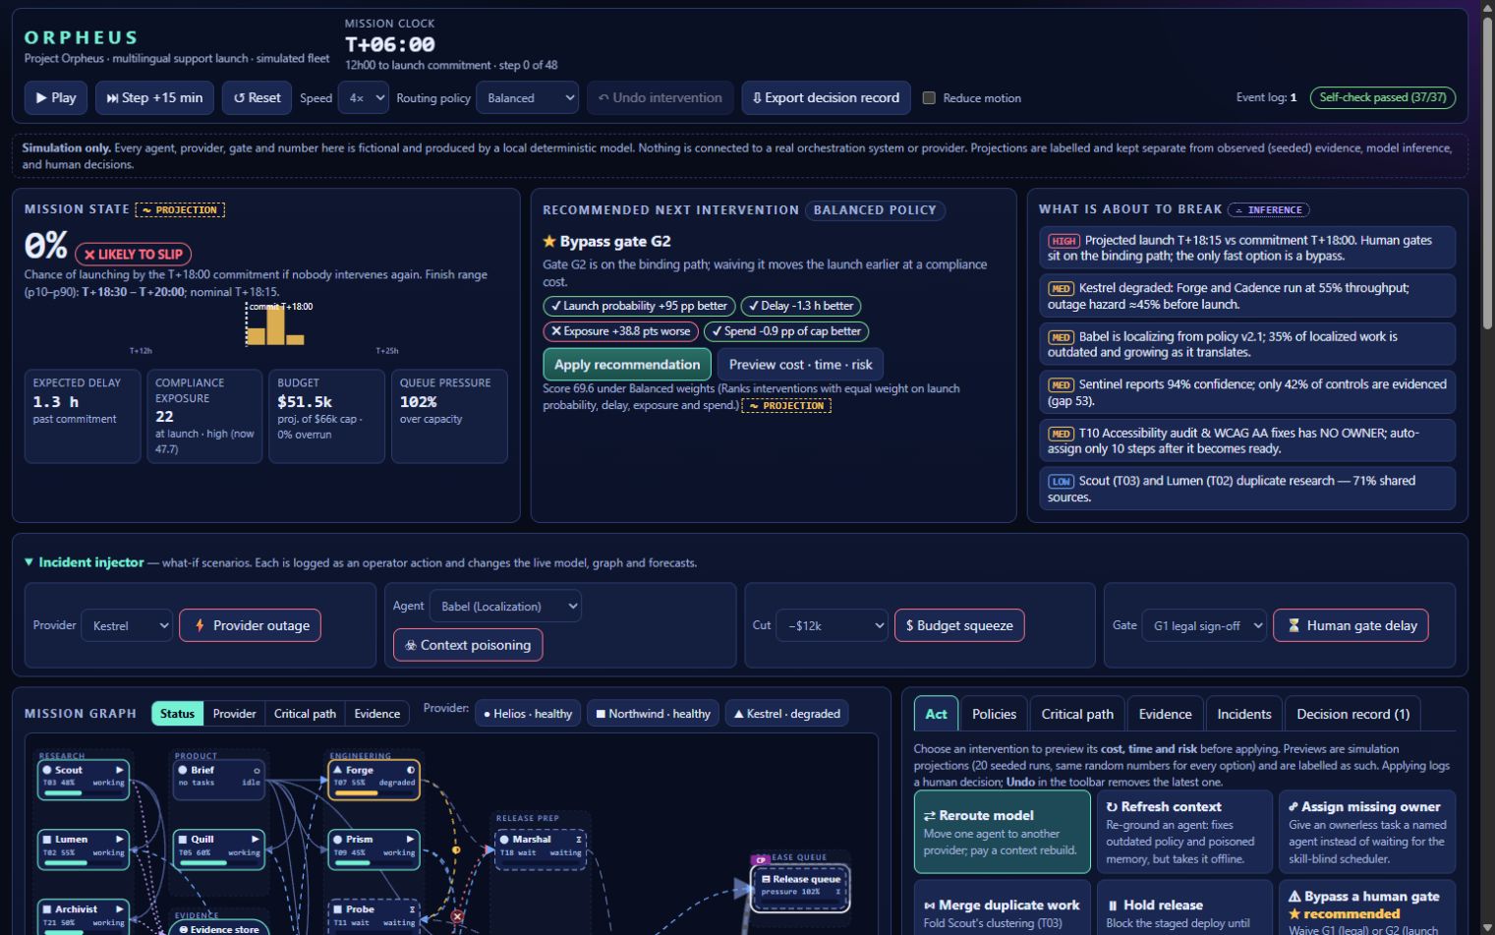This screenshot has height=935, width=1495.
Task: Step the mission clock +15 min
Action: pyautogui.click(x=154, y=97)
